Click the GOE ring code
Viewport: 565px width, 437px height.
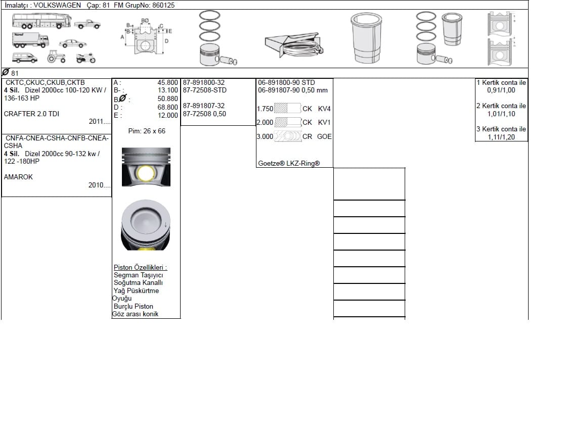[x=324, y=136]
